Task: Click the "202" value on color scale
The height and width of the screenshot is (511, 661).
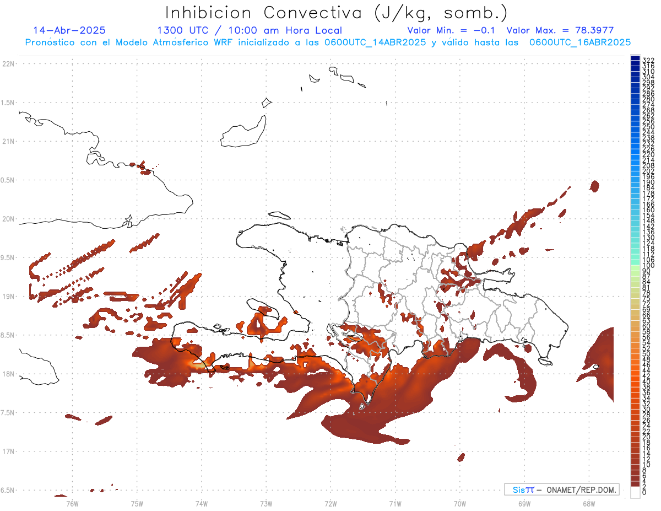Action: point(648,171)
